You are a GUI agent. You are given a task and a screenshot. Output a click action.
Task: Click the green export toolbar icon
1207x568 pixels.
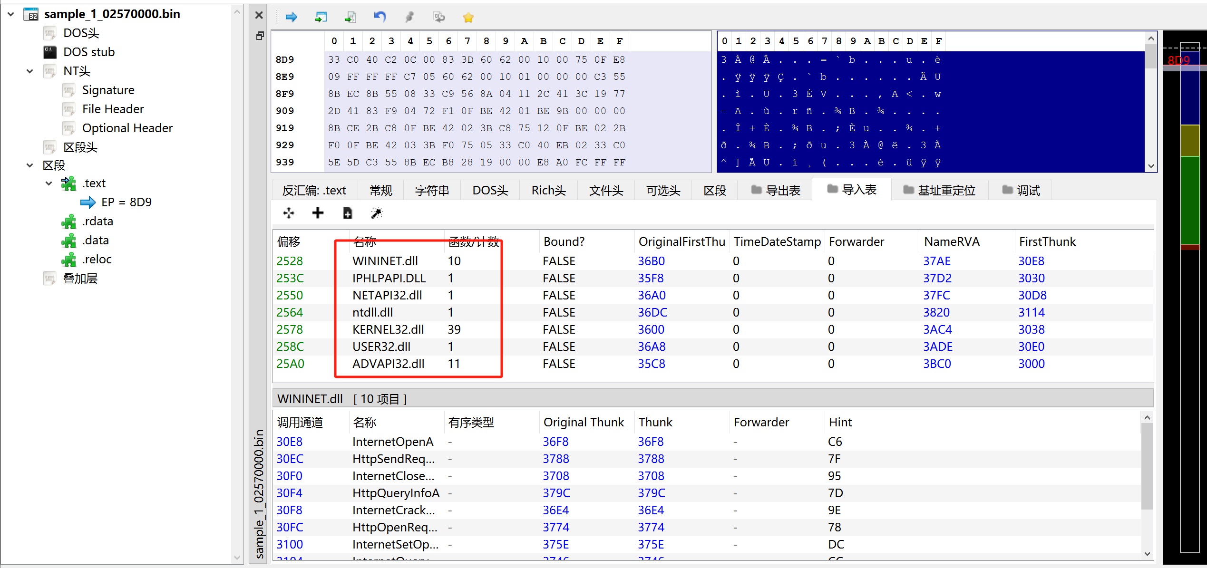pyautogui.click(x=321, y=18)
